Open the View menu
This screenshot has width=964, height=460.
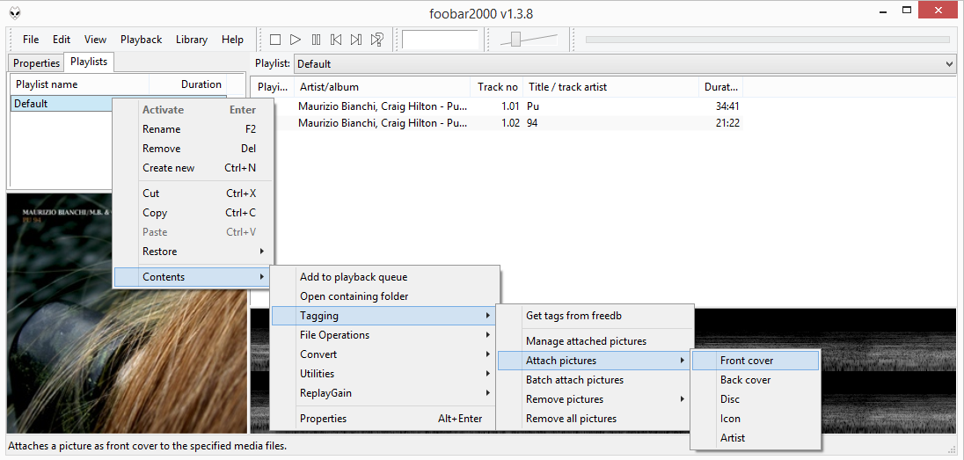coord(95,40)
